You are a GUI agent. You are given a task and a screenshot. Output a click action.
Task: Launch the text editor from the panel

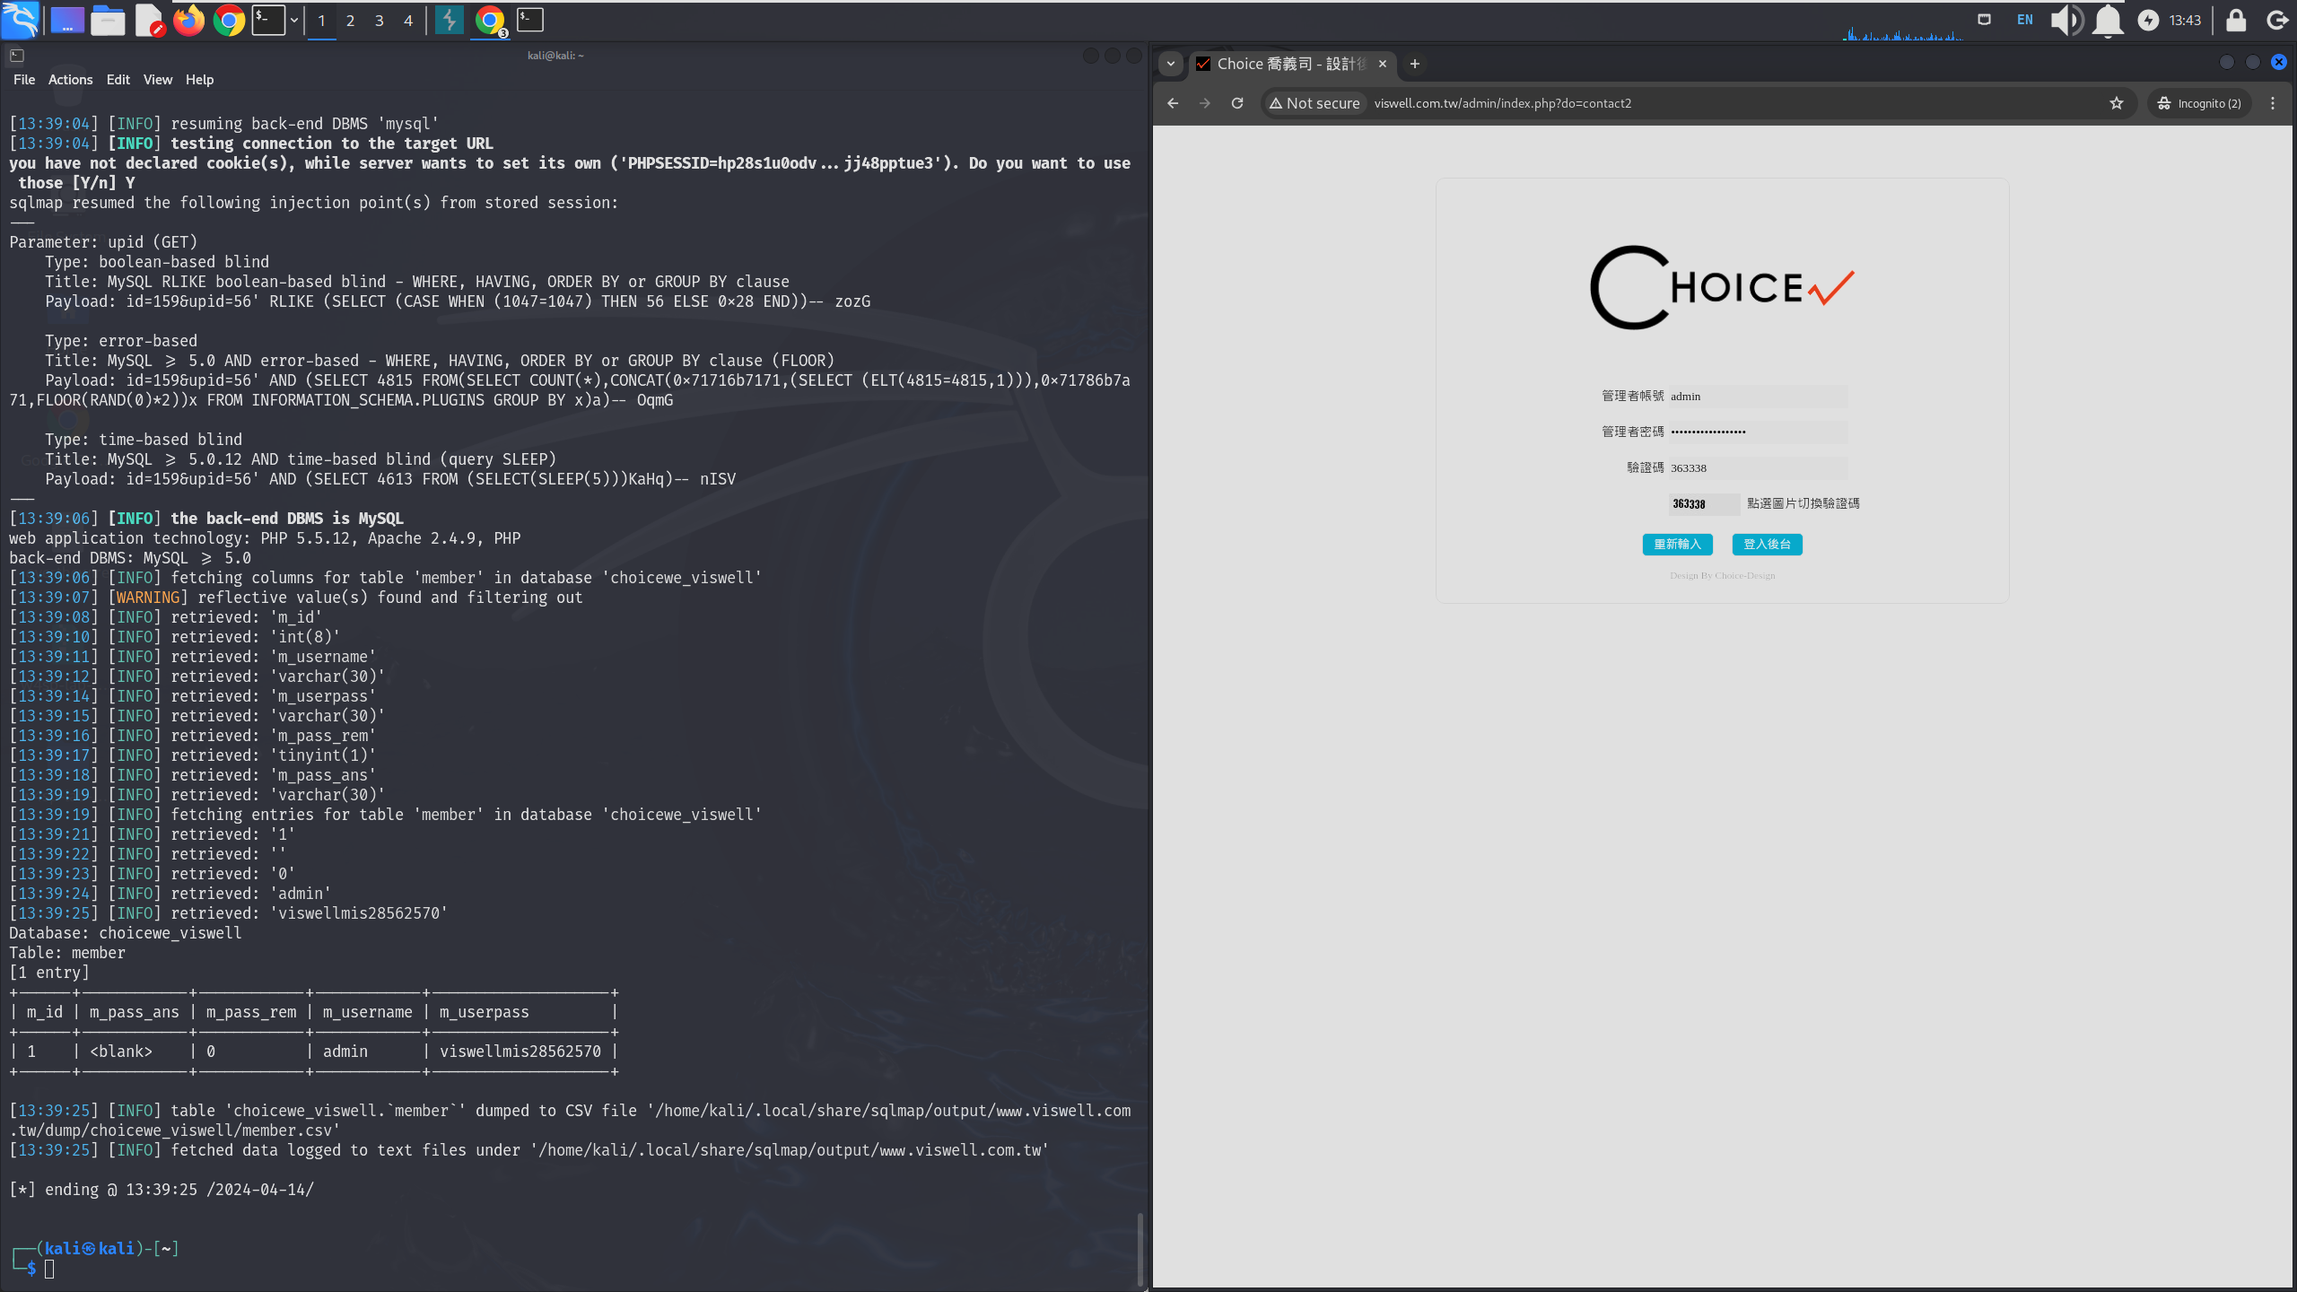click(x=149, y=20)
